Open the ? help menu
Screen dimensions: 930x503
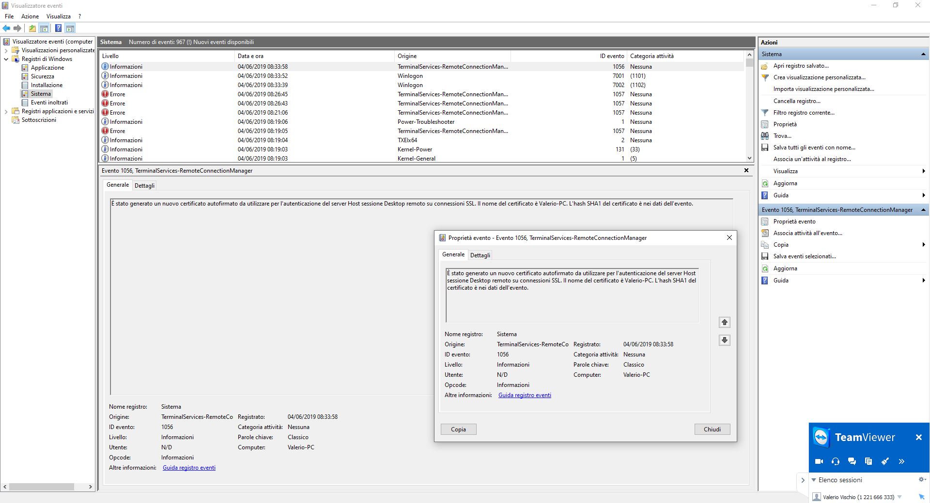(x=80, y=16)
